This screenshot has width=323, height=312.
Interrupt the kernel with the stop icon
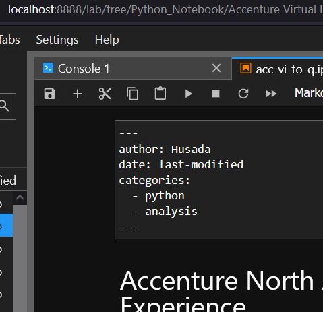[x=216, y=94]
